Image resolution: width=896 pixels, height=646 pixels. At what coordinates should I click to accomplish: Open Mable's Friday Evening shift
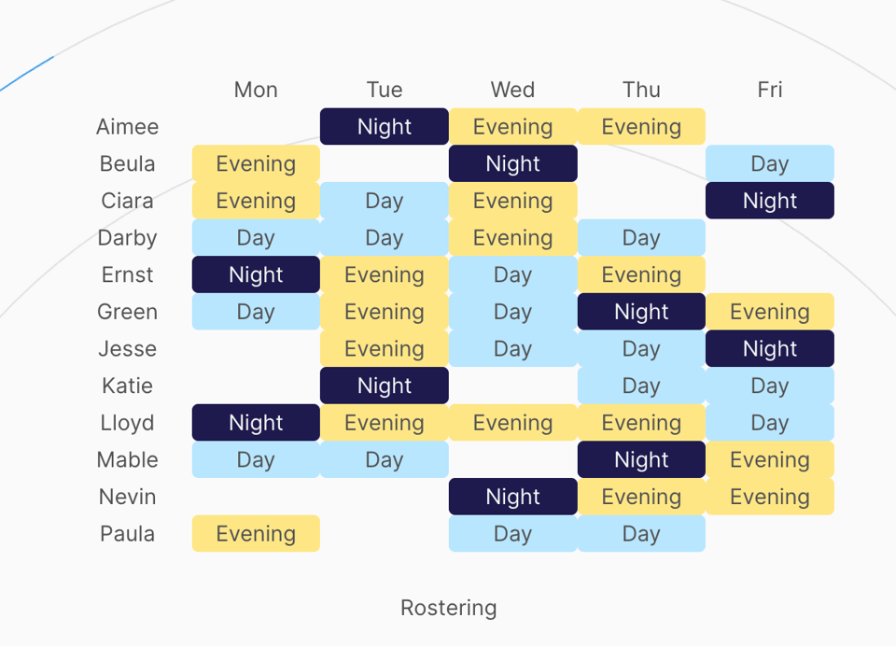pyautogui.click(x=769, y=460)
